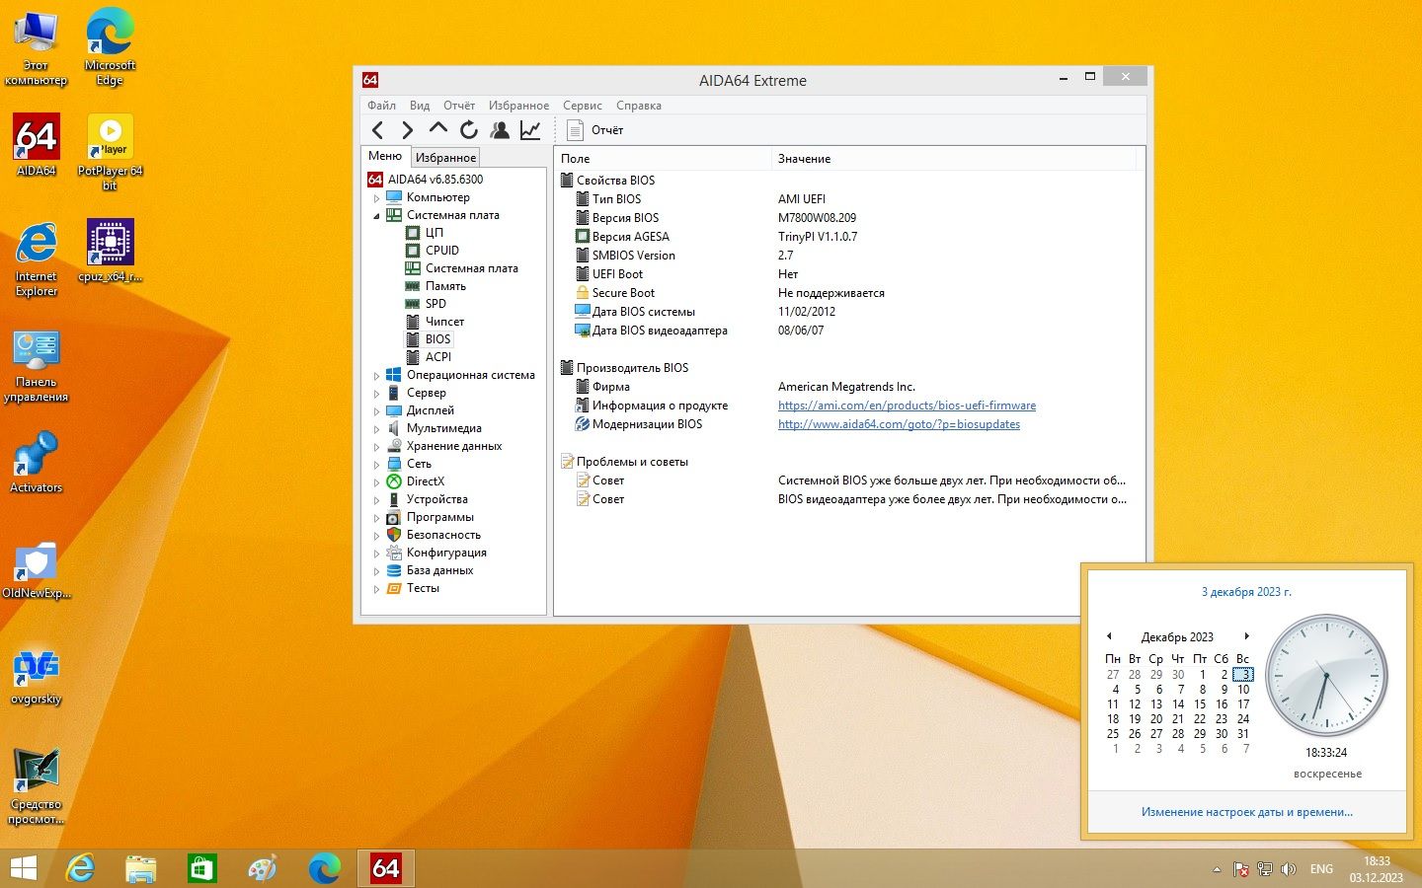Open the Сервис menu
The height and width of the screenshot is (888, 1422).
[582, 106]
